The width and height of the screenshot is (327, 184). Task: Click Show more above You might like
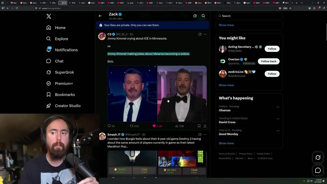click(226, 25)
